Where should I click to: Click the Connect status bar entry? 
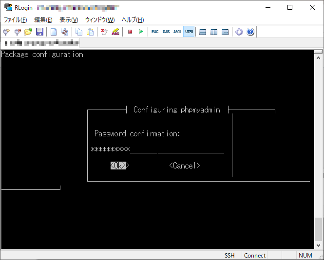pos(254,256)
